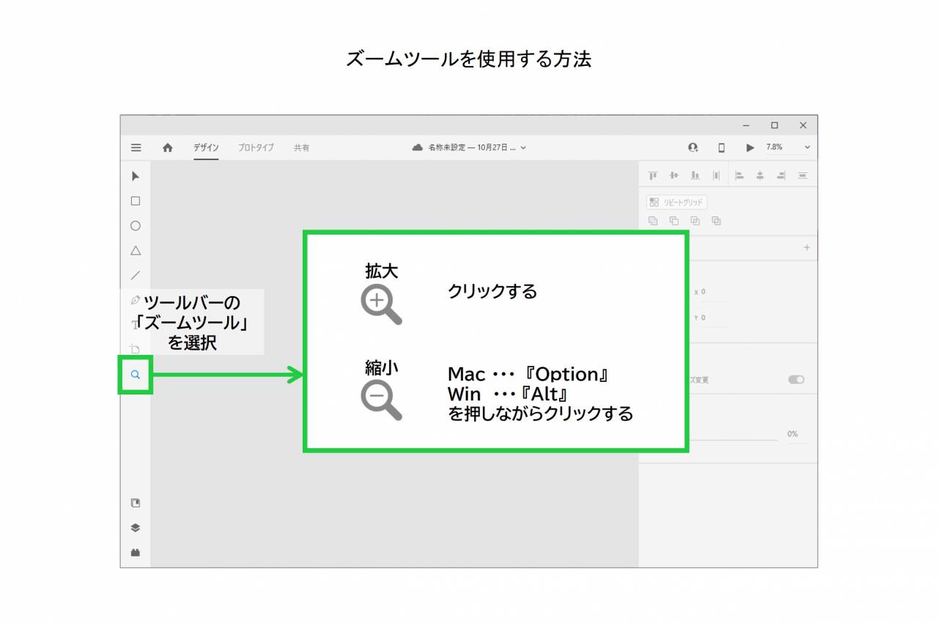Open the Plugins panel icon
This screenshot has width=938, height=624.
136,553
